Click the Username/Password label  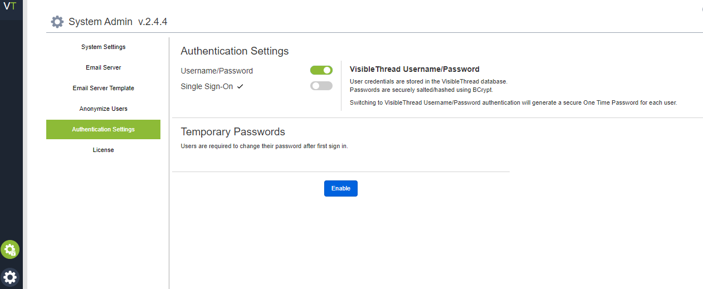(x=217, y=71)
